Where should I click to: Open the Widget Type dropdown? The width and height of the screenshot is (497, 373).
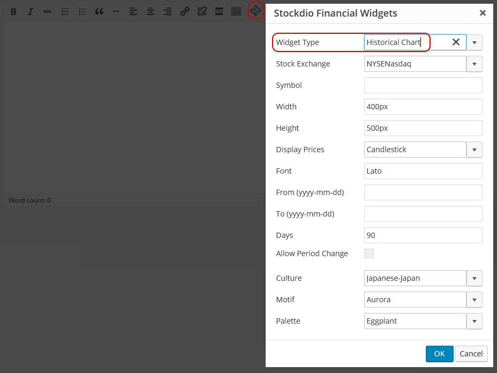pos(474,42)
